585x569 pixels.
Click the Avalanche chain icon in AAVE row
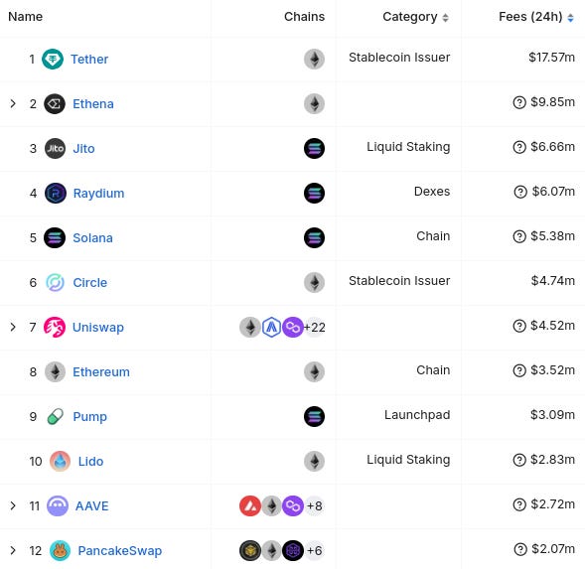point(250,506)
